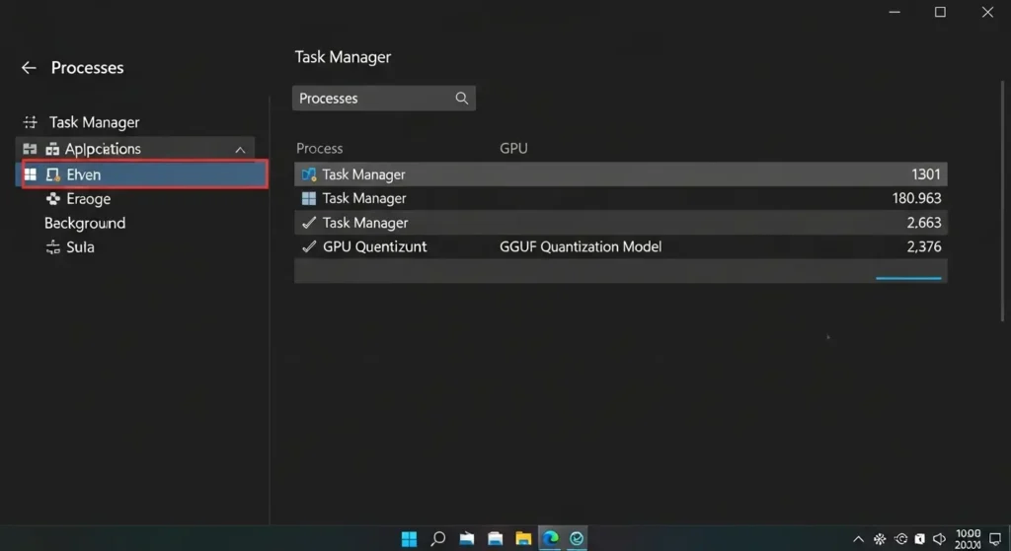
Task: Sort by the GPU column header
Action: [x=513, y=149]
